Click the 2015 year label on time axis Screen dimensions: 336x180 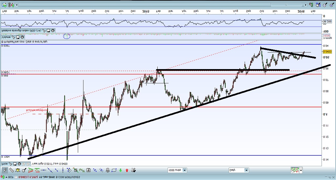146,11
